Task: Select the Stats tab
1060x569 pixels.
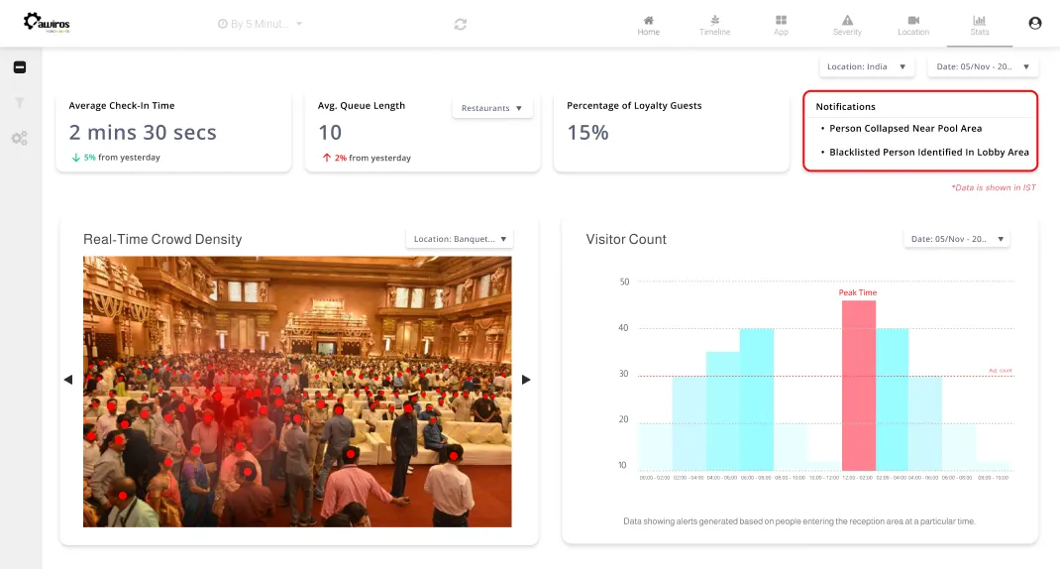Action: (x=980, y=25)
